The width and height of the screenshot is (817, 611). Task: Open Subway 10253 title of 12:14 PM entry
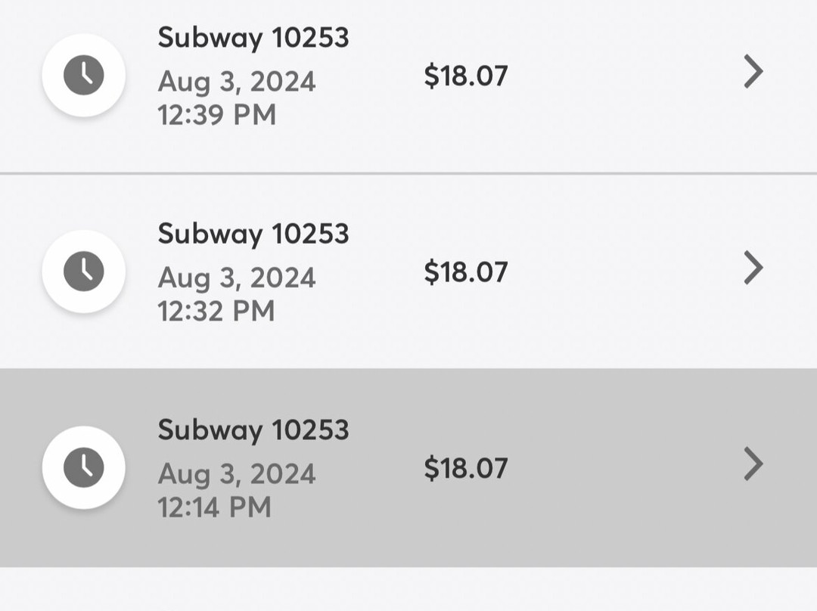[253, 430]
